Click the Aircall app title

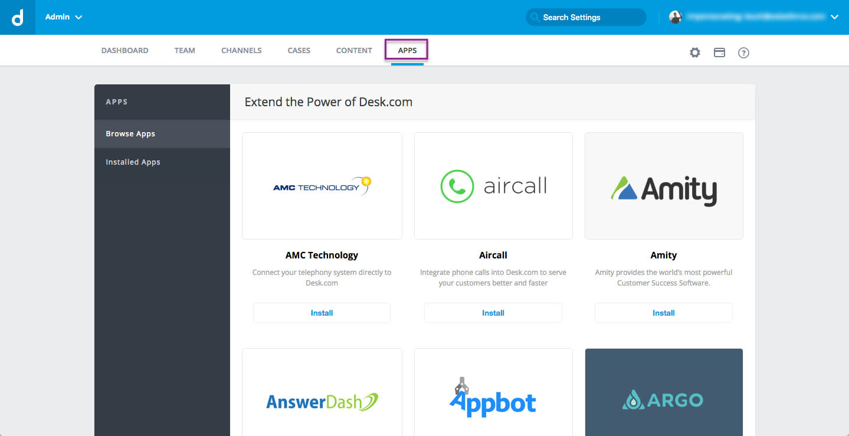pos(493,255)
